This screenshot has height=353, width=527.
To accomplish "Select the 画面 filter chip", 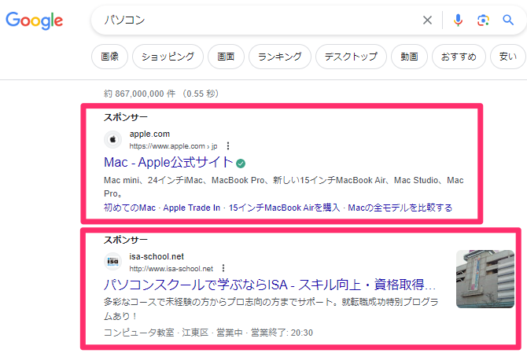I will point(226,57).
